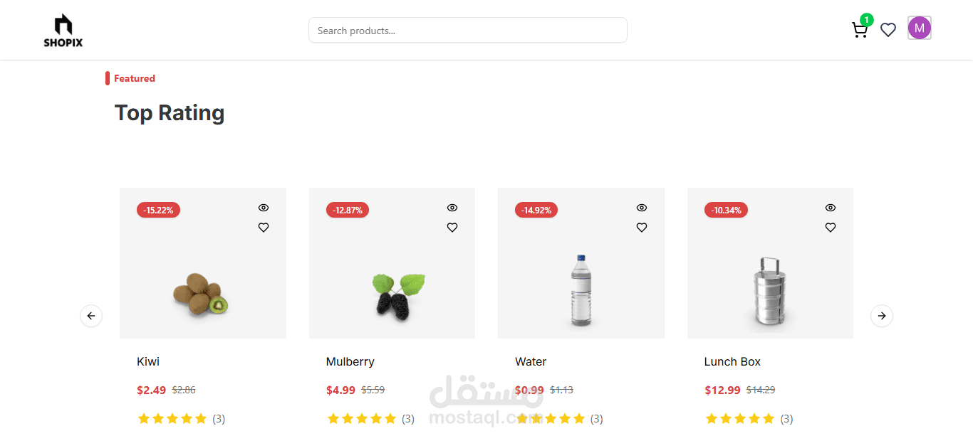Select the Water bottle product image
Image resolution: width=973 pixels, height=436 pixels.
[x=581, y=290]
